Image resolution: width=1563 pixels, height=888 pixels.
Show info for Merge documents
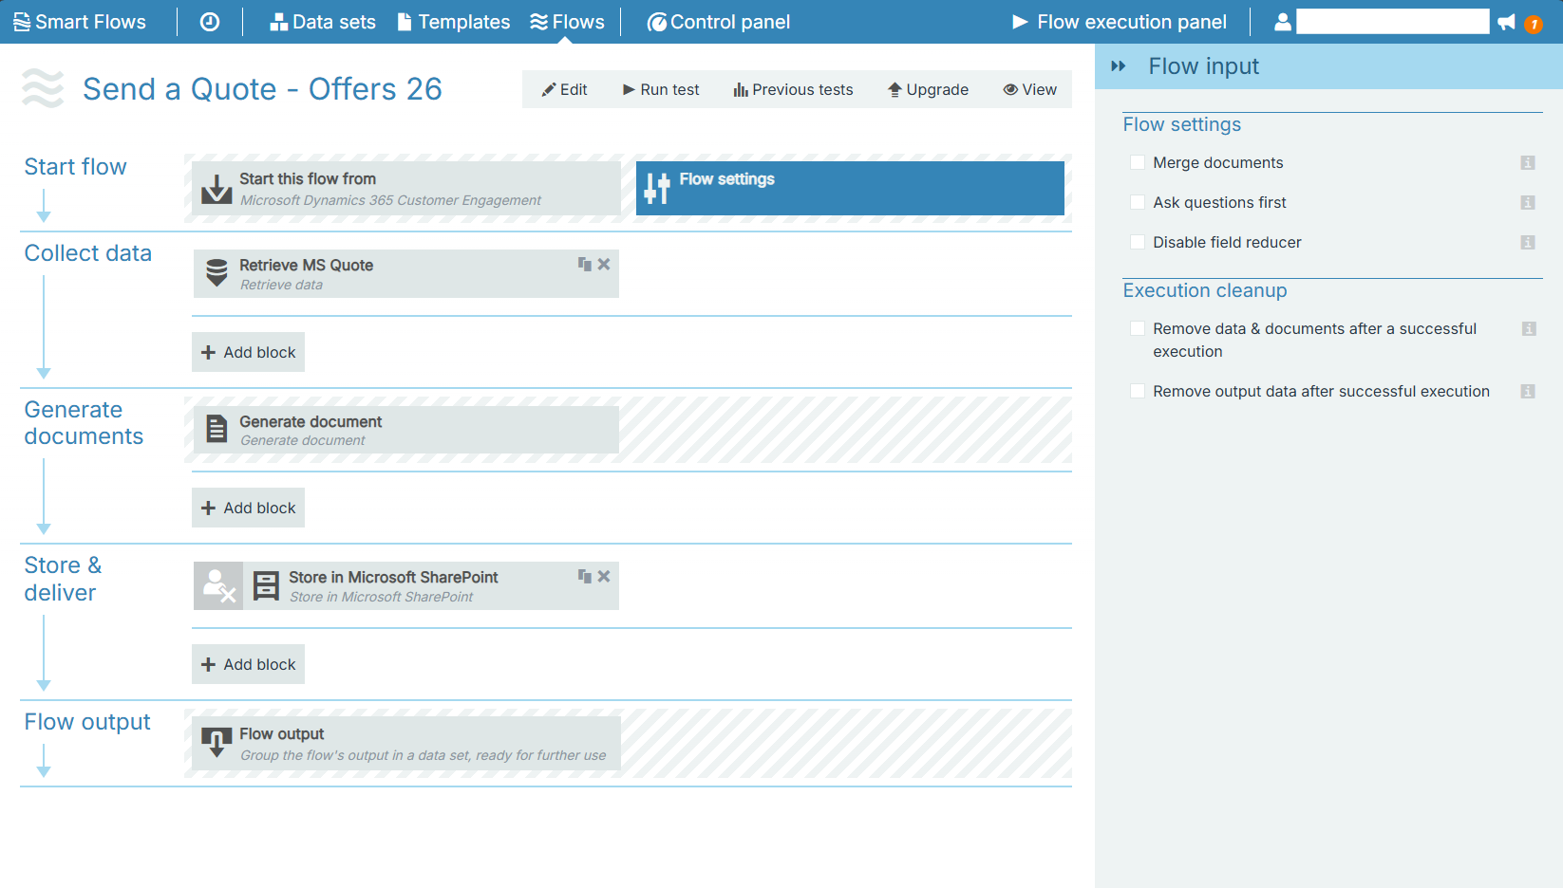(1528, 163)
